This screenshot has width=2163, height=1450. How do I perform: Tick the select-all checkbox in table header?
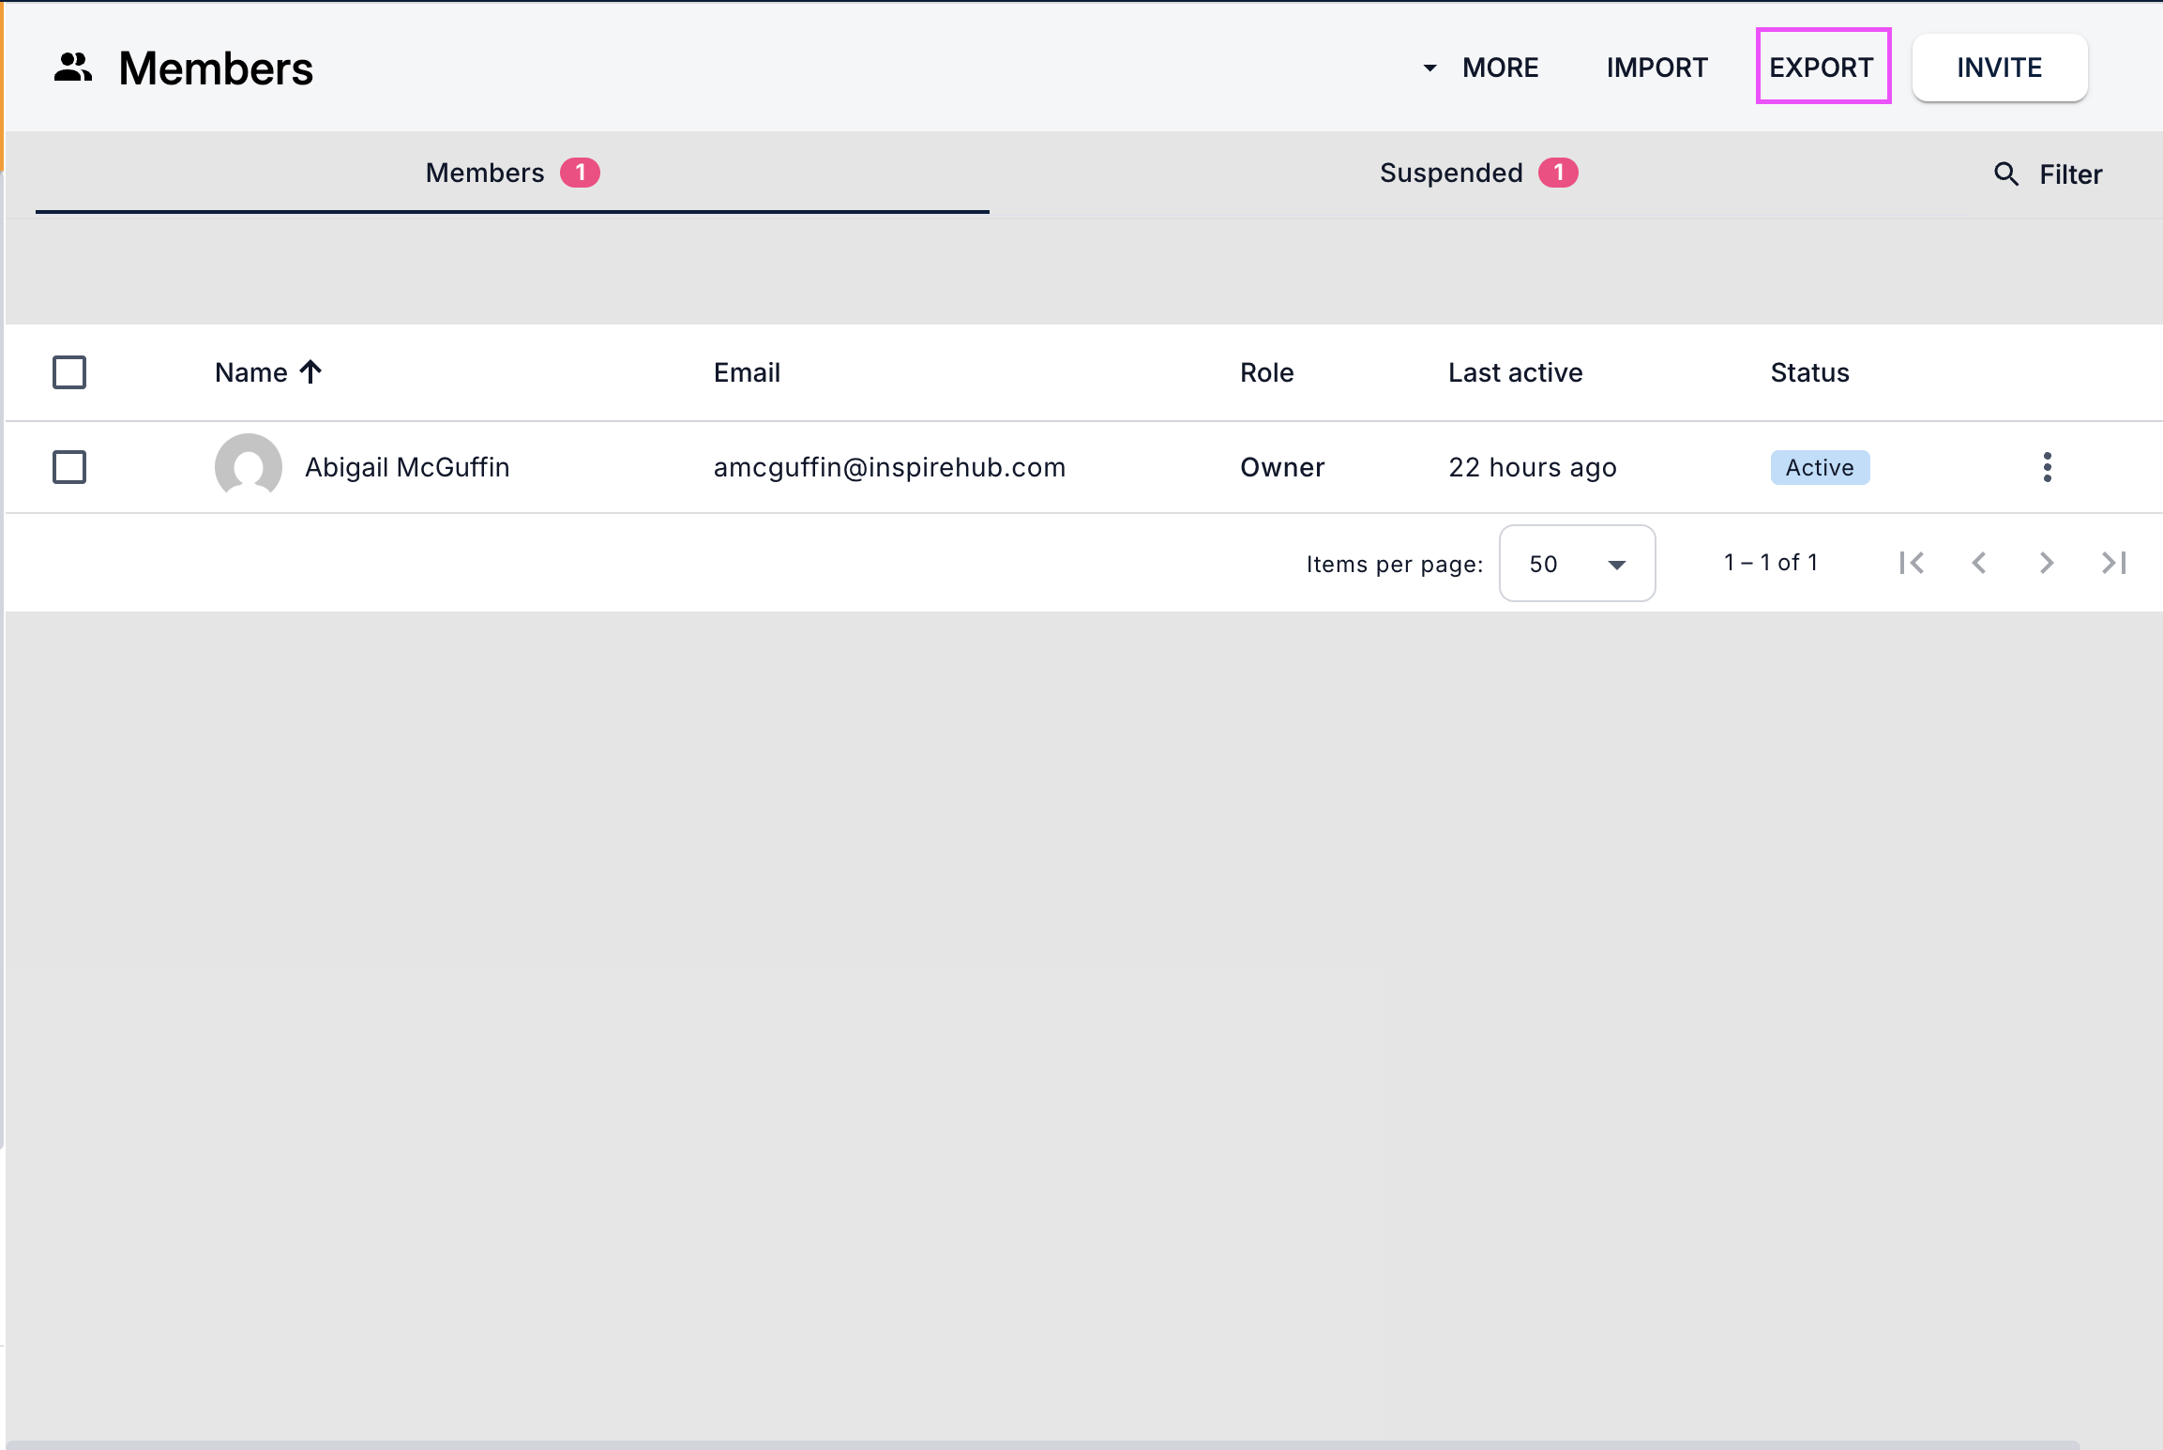[69, 372]
